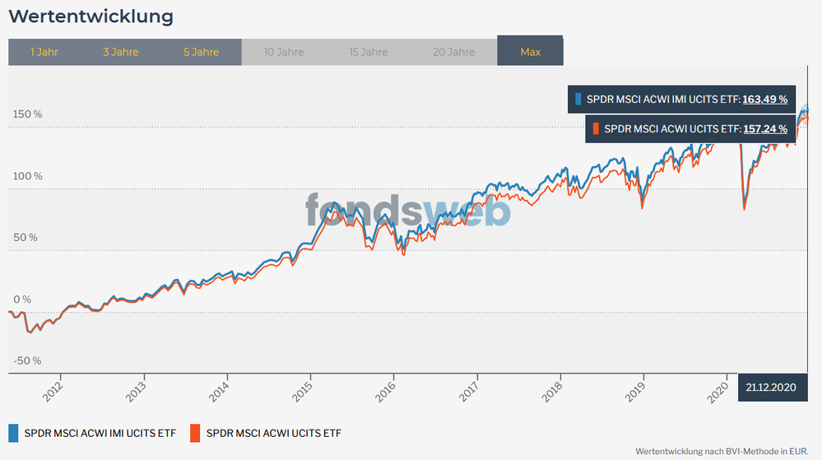This screenshot has width=822, height=460.
Task: Open the 157,24 % performance link
Action: coord(764,129)
